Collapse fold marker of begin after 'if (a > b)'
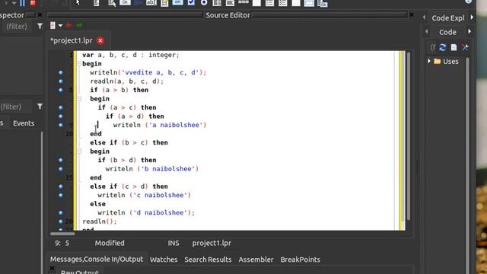Screen dimensions: 487x274 point(79,99)
